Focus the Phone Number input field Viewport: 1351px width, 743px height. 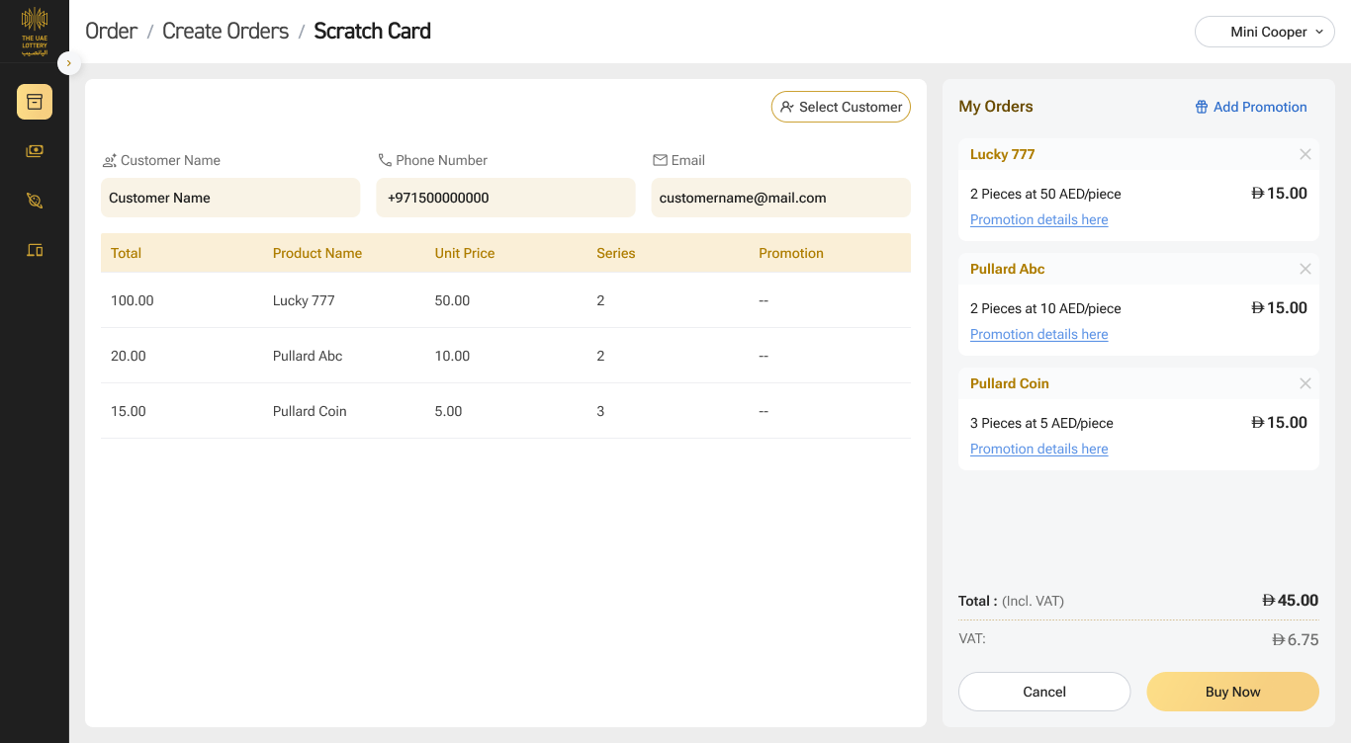pos(506,198)
